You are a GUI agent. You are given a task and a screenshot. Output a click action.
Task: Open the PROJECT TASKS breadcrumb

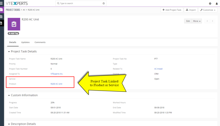[13, 10]
